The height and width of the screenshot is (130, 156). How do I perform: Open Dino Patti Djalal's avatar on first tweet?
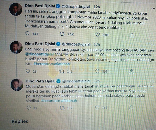tap(16, 9)
